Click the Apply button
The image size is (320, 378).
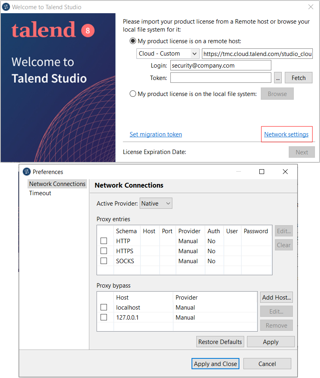(271, 342)
